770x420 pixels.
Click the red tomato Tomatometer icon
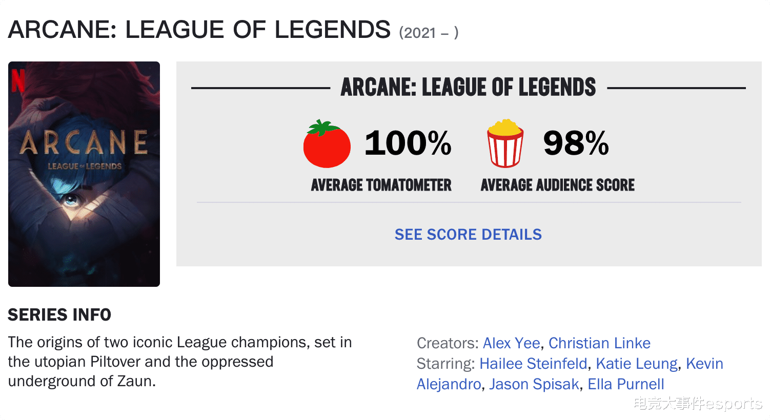327,144
